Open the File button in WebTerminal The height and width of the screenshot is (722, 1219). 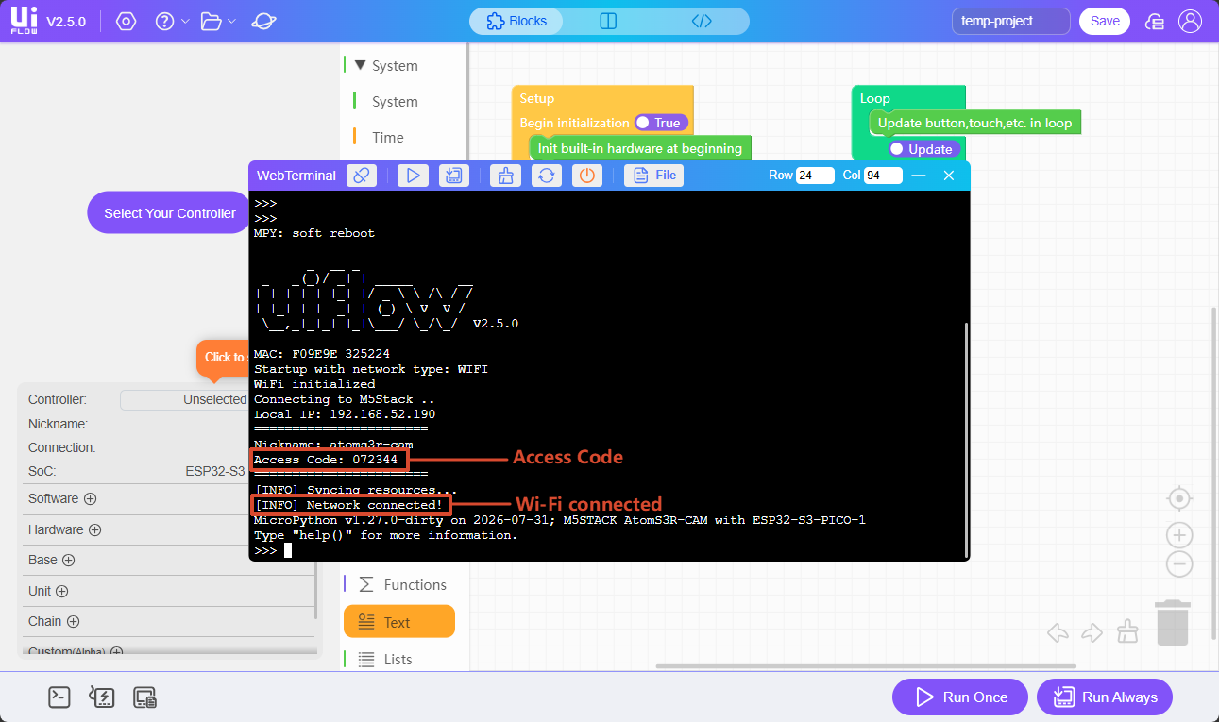[x=654, y=176]
